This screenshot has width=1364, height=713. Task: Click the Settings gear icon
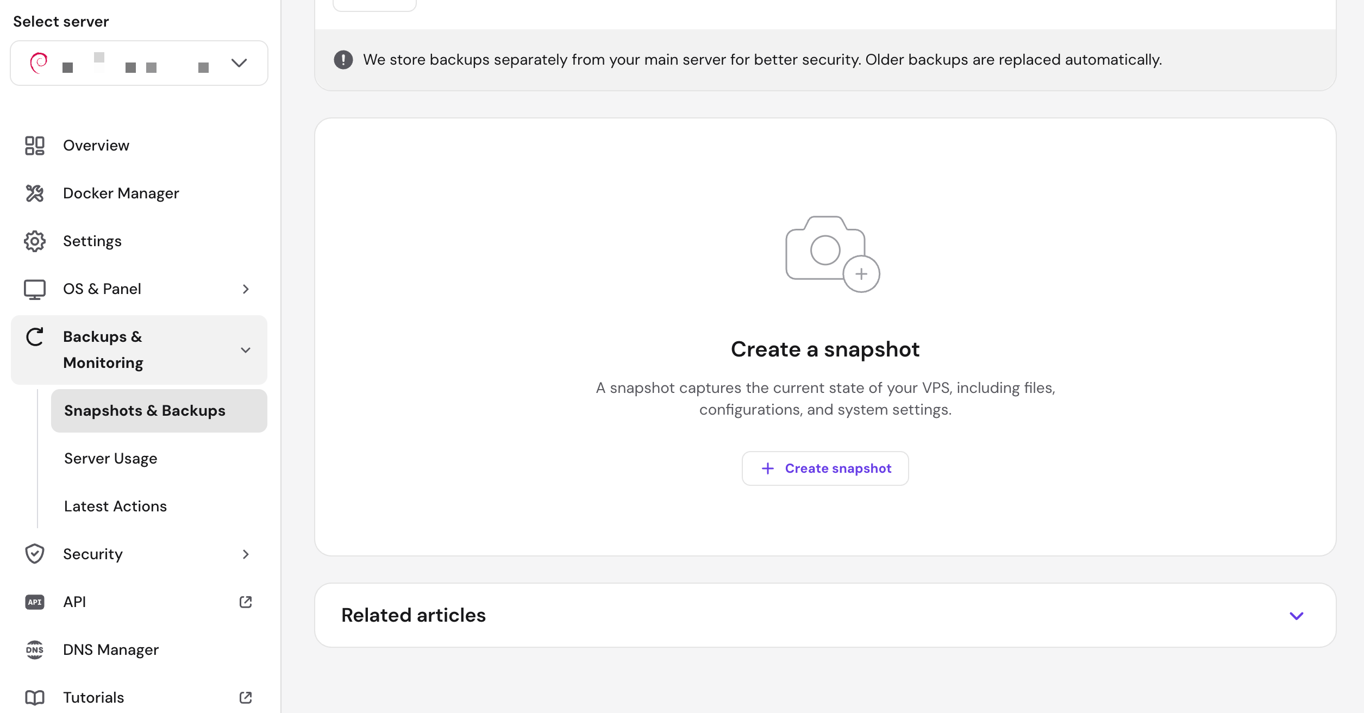point(34,241)
